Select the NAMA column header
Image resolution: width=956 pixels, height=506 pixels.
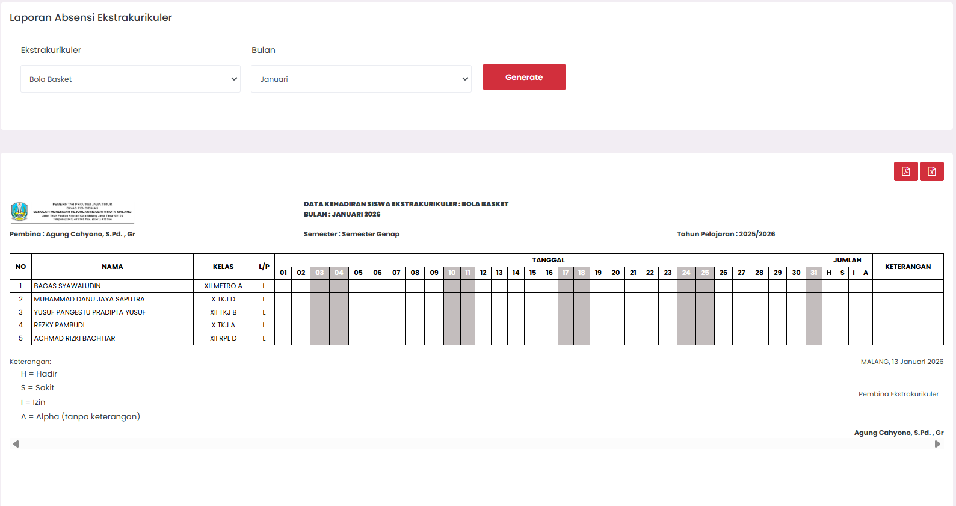[x=112, y=267]
